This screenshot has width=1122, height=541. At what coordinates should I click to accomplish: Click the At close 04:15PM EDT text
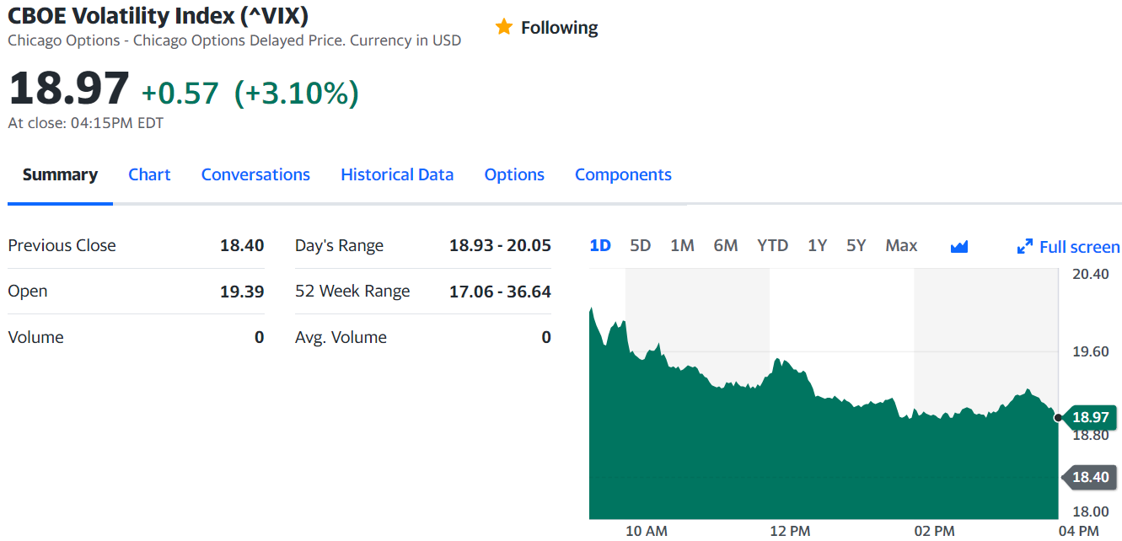point(85,123)
